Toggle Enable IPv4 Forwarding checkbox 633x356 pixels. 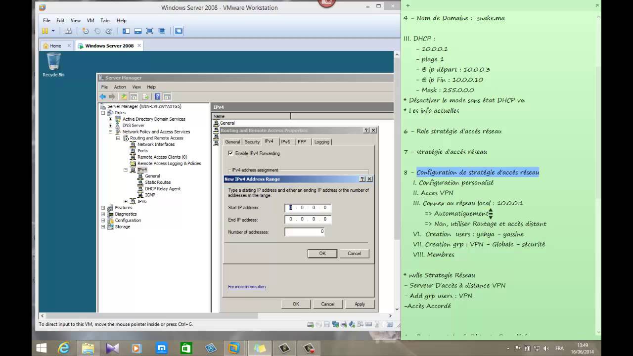[x=230, y=153]
